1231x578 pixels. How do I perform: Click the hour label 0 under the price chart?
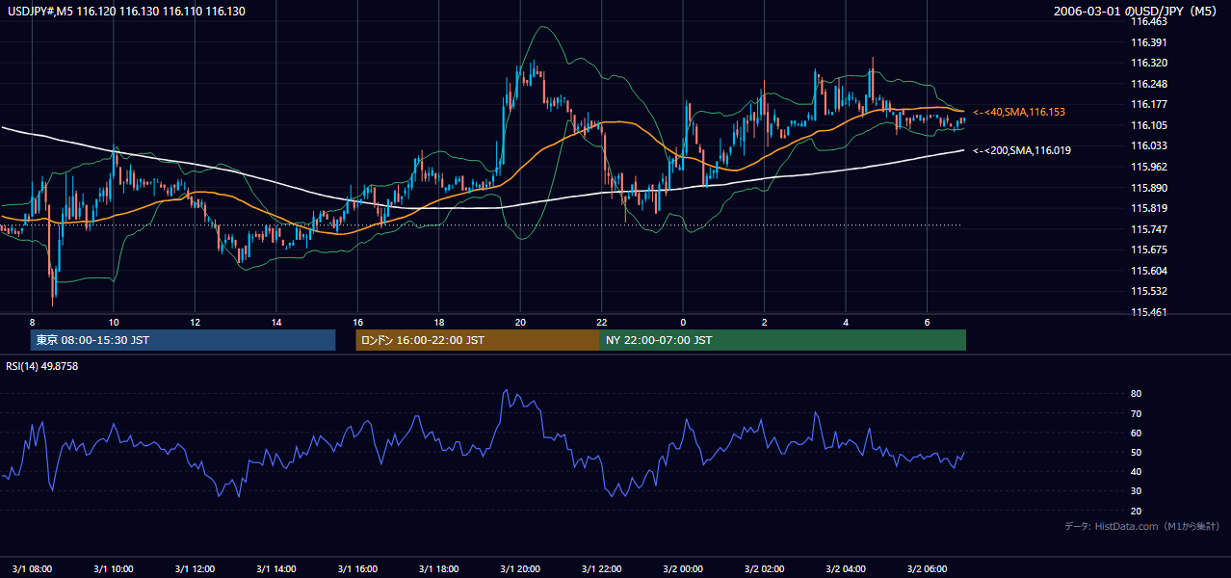pos(683,322)
